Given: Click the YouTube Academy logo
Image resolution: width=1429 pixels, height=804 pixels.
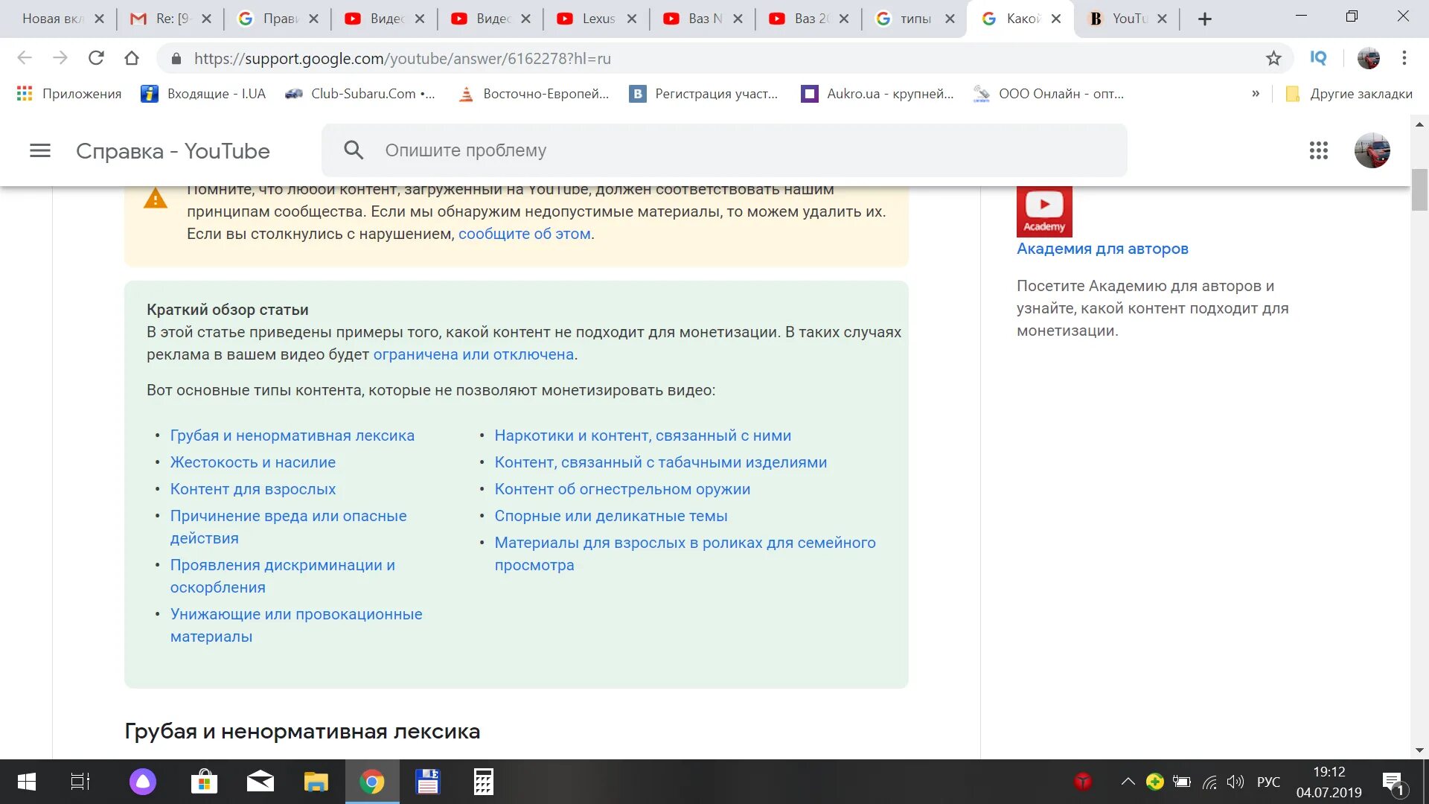Looking at the screenshot, I should (x=1044, y=211).
